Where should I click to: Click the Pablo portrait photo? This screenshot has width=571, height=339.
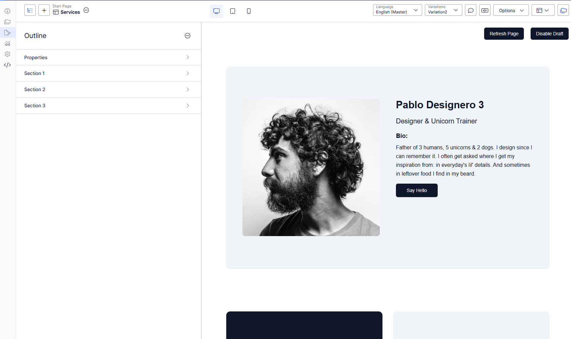pyautogui.click(x=311, y=167)
